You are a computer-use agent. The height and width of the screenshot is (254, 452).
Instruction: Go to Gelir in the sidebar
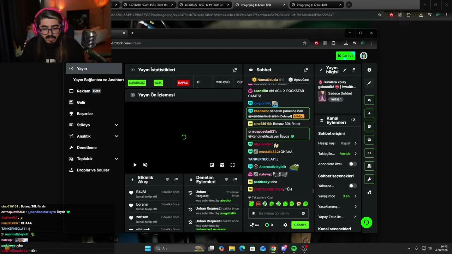pyautogui.click(x=94, y=102)
